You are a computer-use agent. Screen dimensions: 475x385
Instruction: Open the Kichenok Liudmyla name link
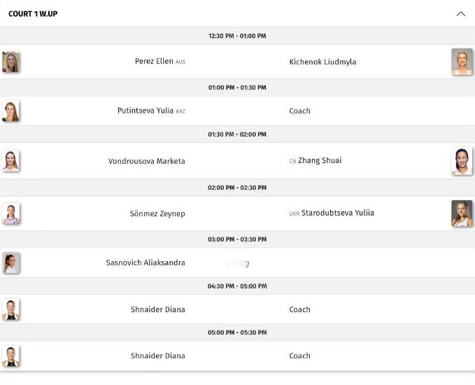[322, 62]
